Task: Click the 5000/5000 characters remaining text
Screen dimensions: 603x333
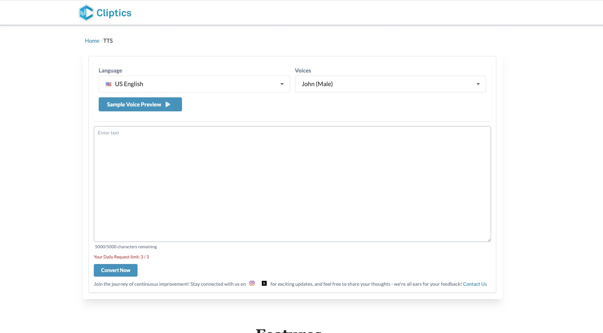Action: pyautogui.click(x=126, y=247)
